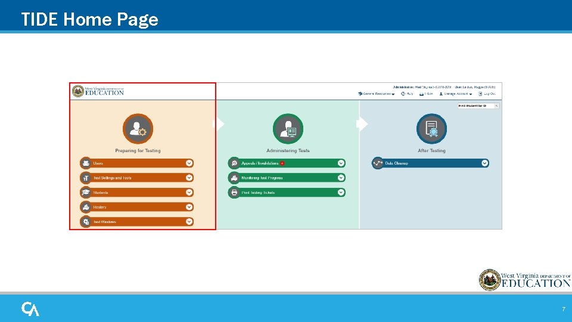Image resolution: width=572 pixels, height=322 pixels.
Task: Click the Find Student by ID field
Action: coord(476,106)
